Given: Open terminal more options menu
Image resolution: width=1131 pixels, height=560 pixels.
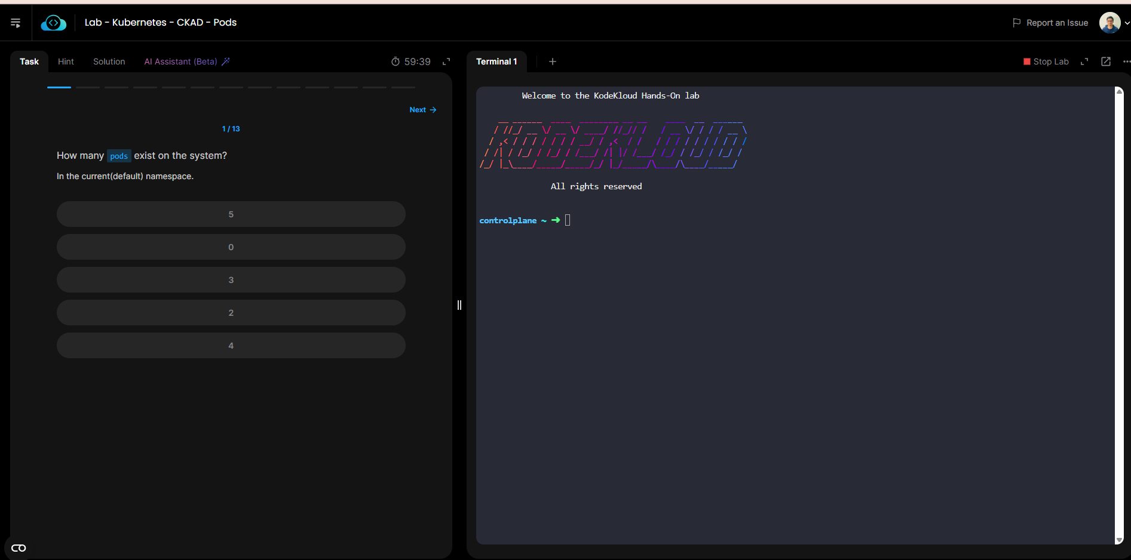Looking at the screenshot, I should (x=1126, y=61).
